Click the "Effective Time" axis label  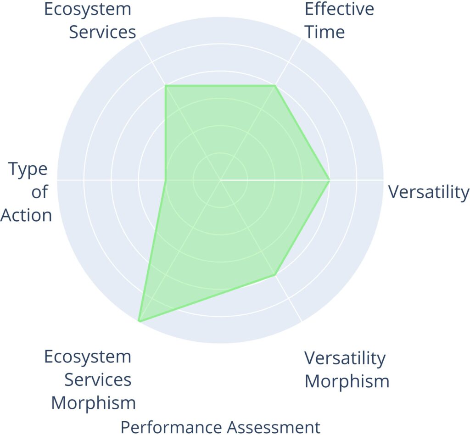click(339, 20)
